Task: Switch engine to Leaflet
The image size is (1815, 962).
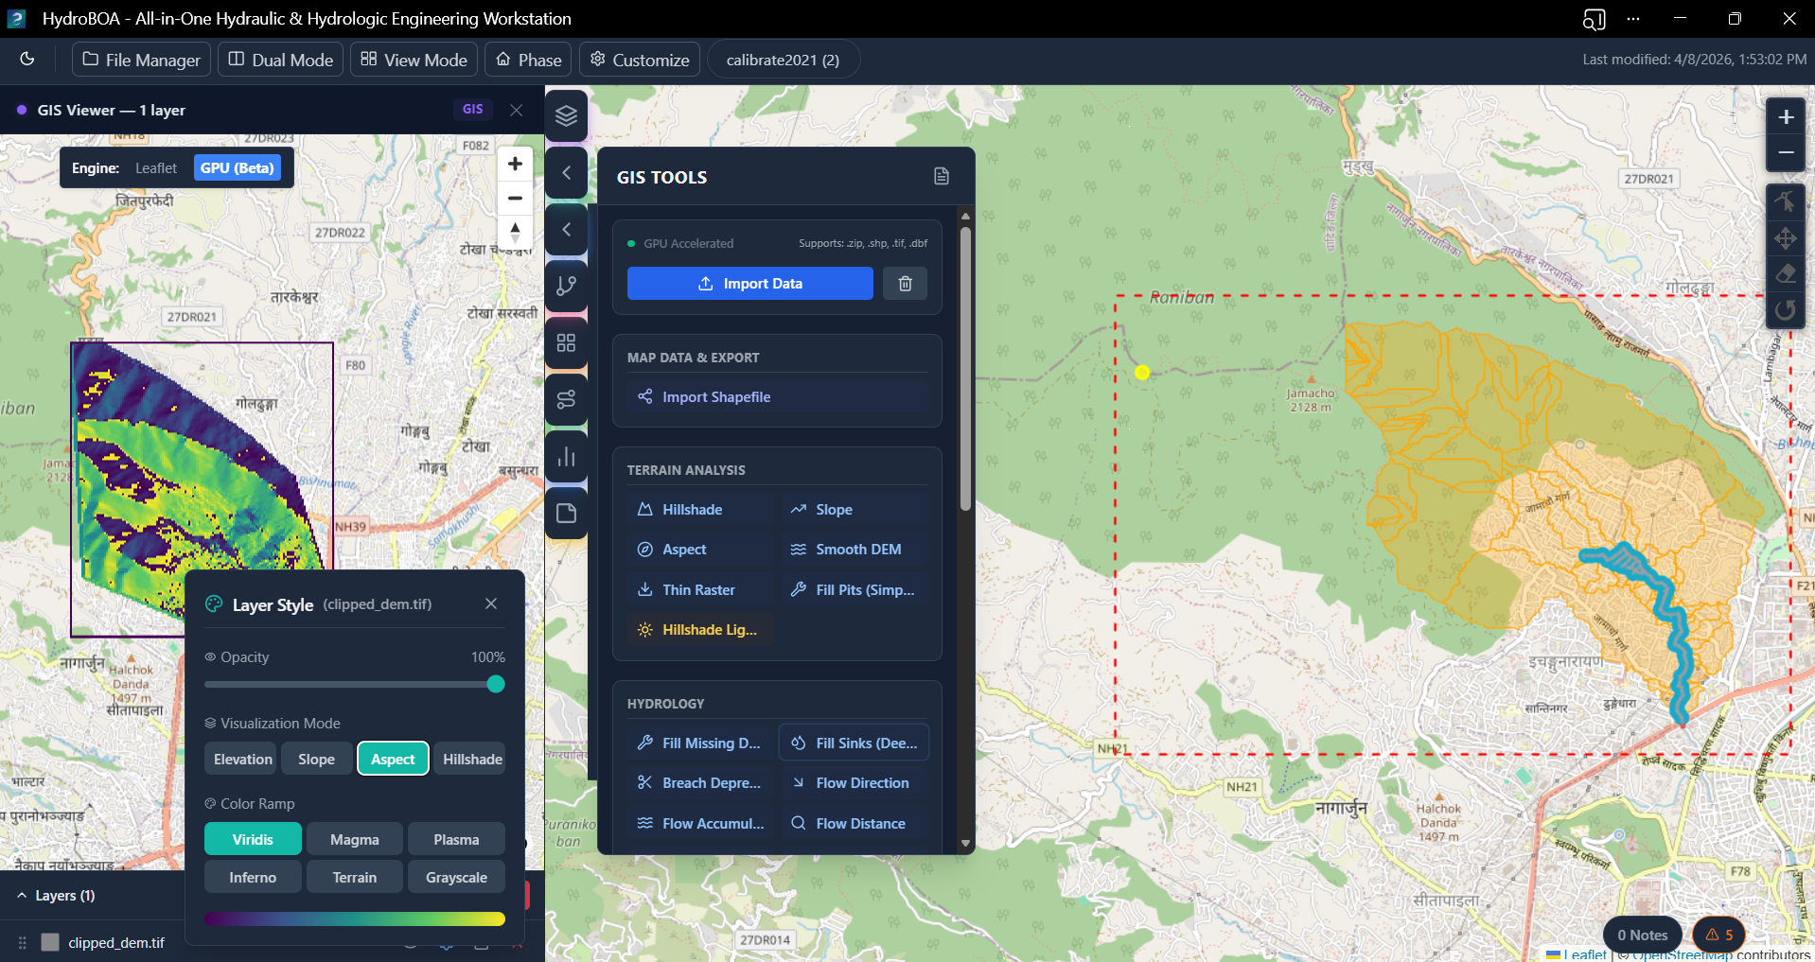Action: click(156, 168)
